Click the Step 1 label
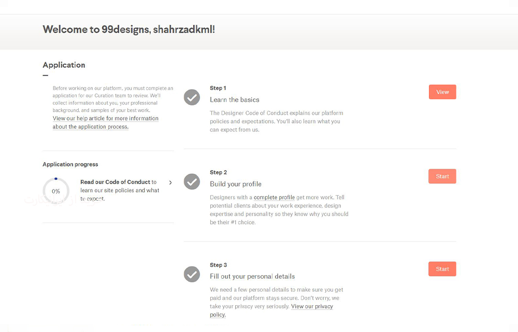This screenshot has width=518, height=332. point(218,88)
